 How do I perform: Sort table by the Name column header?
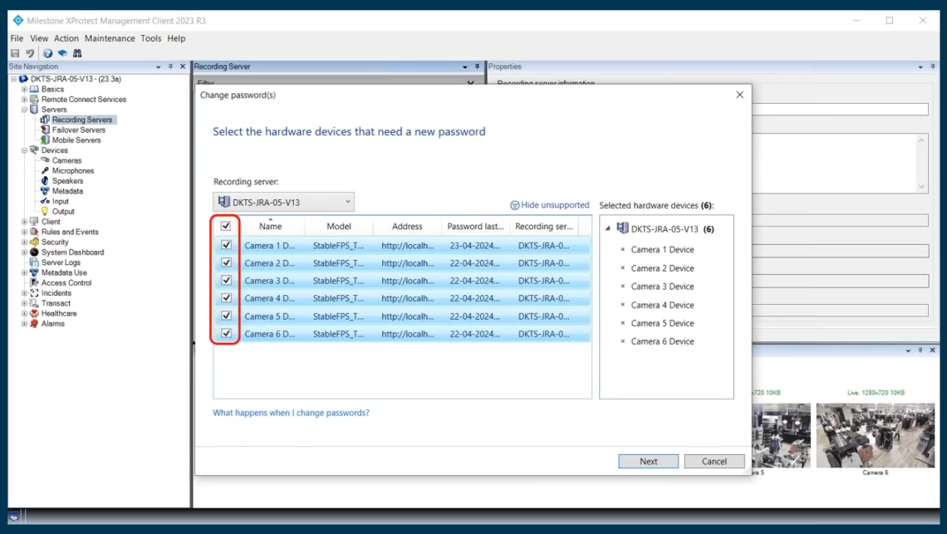pos(270,227)
